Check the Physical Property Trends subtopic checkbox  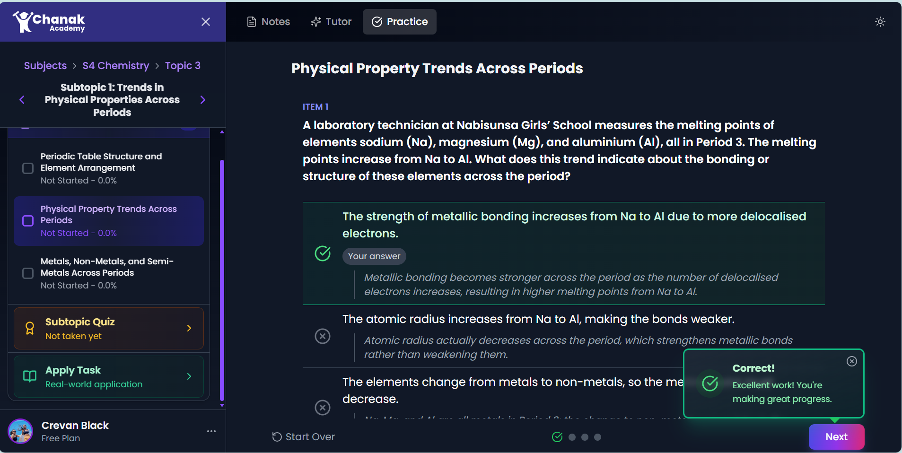pos(27,220)
